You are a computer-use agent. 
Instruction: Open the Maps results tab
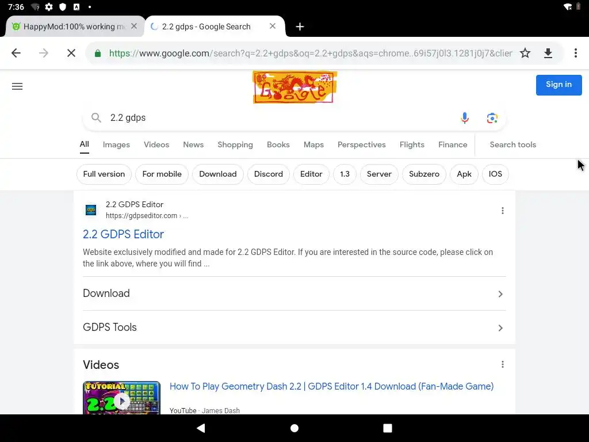pyautogui.click(x=313, y=144)
